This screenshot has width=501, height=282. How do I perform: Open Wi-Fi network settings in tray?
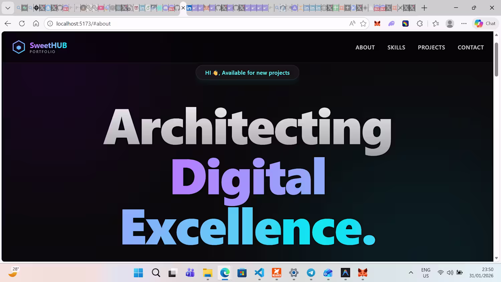click(441, 273)
